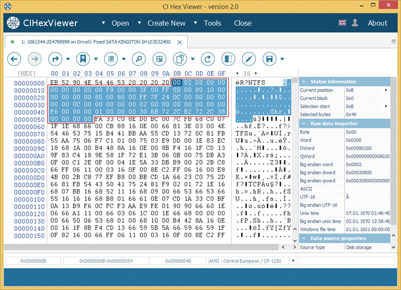
Task: Close the Drive0 KINGSTON tab
Action: [x=180, y=42]
